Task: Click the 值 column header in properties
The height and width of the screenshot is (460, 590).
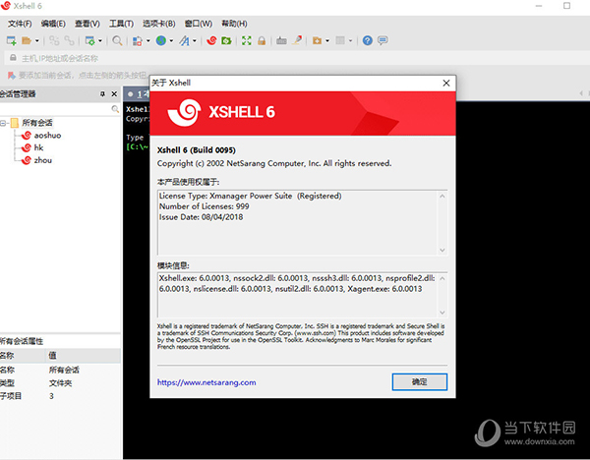Action: tap(84, 356)
